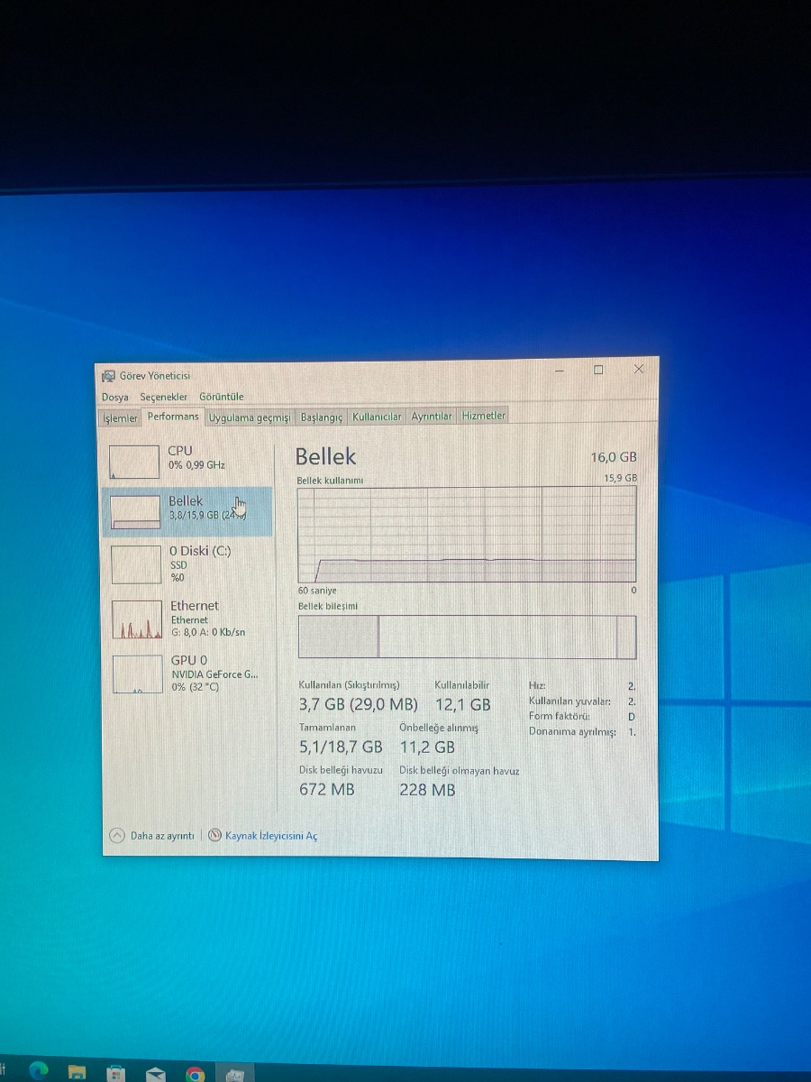Screen dimensions: 811x1082
Task: Open the Mail app on the taskbar
Action: [x=156, y=1074]
